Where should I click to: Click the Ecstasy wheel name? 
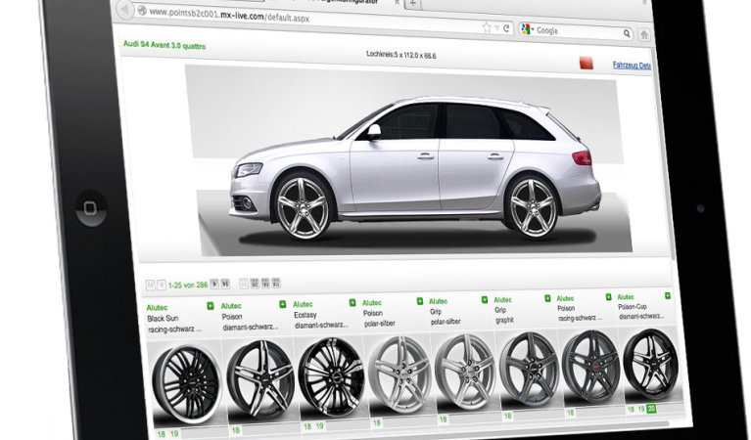305,315
